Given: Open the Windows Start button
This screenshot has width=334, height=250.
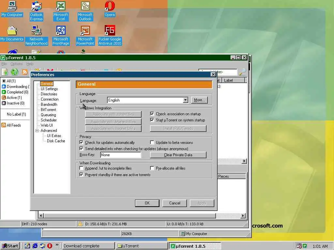Looking at the screenshot, I should (x=10, y=246).
